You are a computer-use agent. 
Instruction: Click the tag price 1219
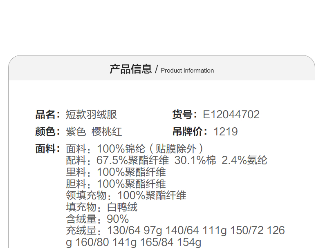[x=225, y=132]
